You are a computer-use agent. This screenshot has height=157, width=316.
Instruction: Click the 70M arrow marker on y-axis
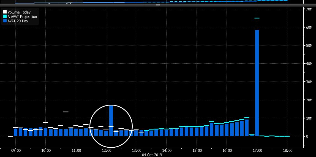[x=306, y=9]
